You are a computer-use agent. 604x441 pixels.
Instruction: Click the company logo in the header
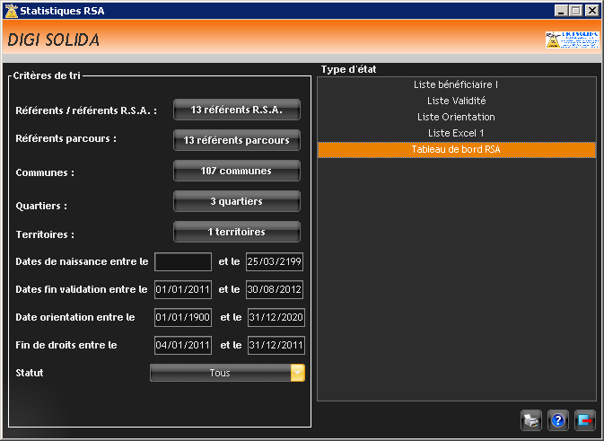tap(571, 40)
